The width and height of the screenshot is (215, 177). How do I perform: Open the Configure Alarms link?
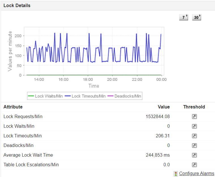click(197, 174)
